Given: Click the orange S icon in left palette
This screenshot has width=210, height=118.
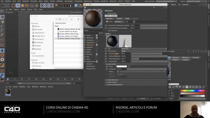Looking at the screenshot, I should [2, 55].
